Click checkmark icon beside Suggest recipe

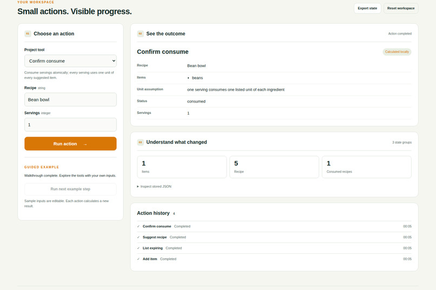(x=138, y=237)
